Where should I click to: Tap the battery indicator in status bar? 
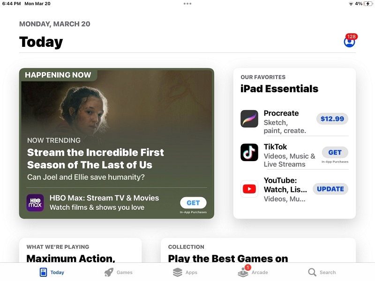(x=367, y=4)
